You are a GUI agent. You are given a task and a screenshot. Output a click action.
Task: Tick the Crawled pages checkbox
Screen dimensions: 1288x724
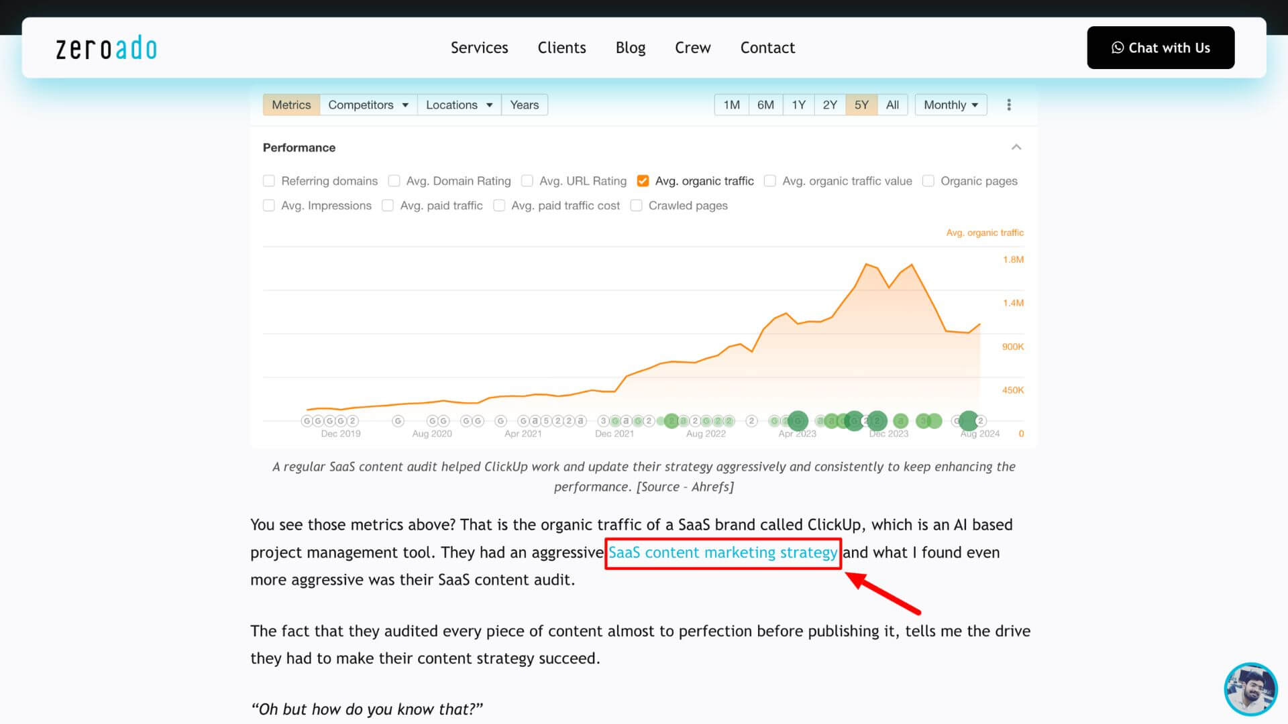637,206
